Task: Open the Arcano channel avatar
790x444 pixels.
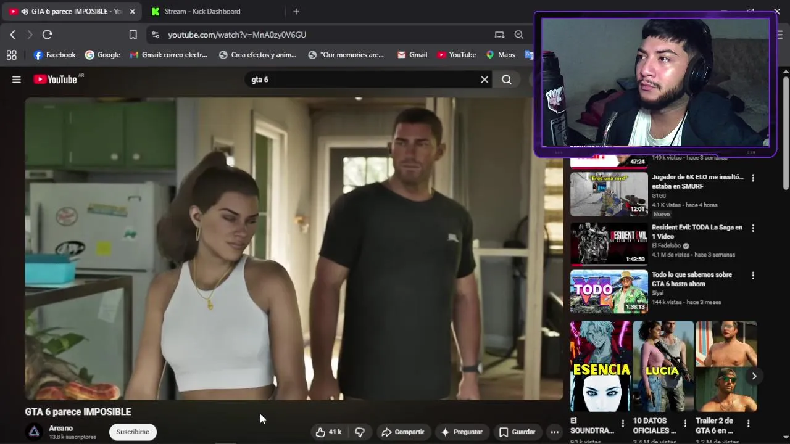Action: (34, 432)
